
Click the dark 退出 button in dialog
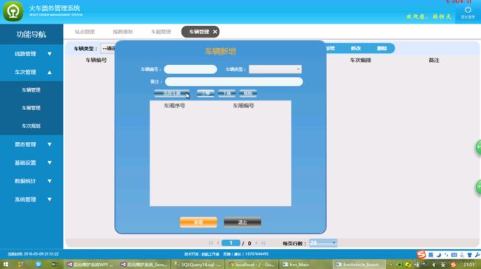(242, 222)
